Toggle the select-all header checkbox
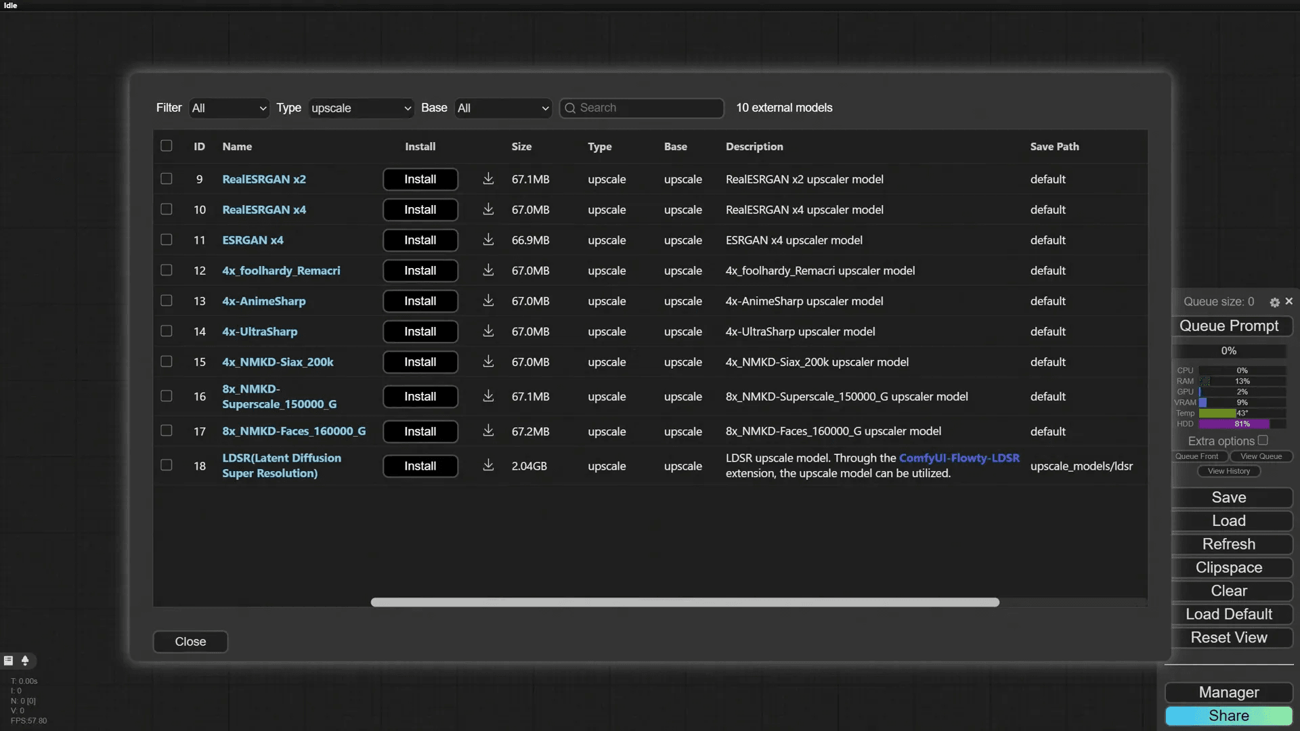The image size is (1300, 731). pos(167,146)
